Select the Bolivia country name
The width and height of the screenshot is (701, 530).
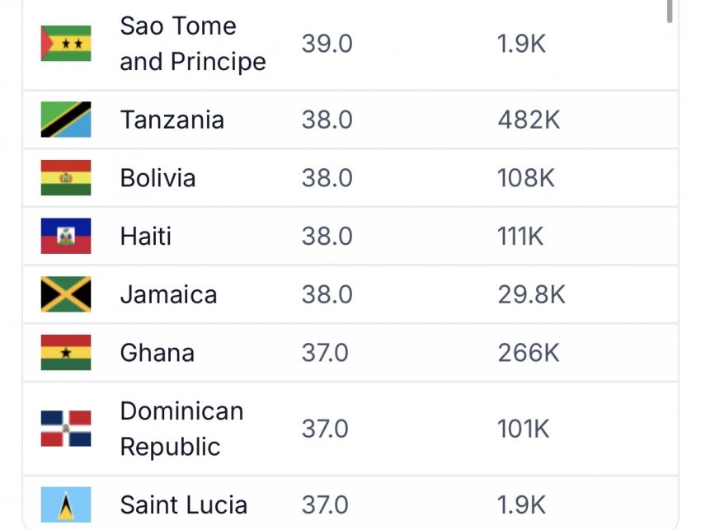point(158,178)
